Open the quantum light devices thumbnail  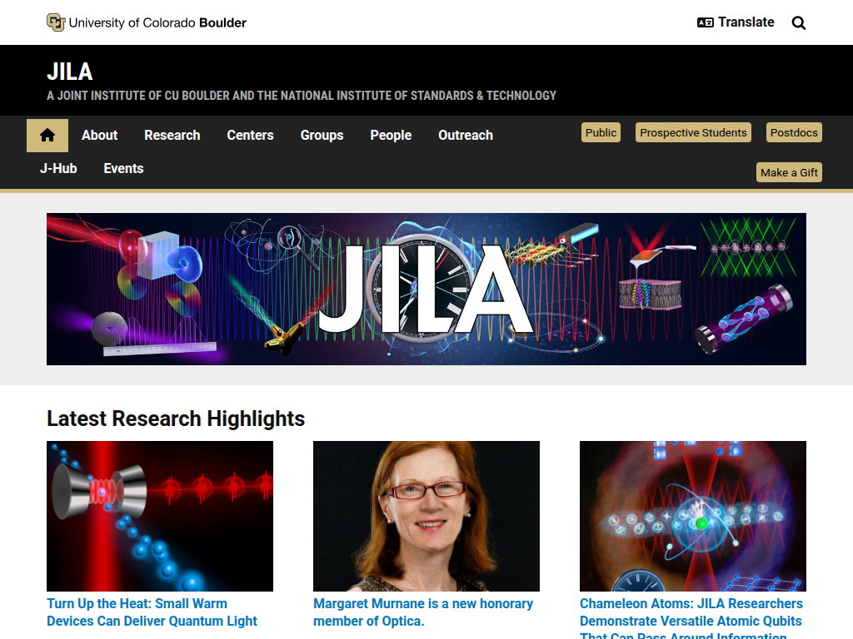(160, 516)
